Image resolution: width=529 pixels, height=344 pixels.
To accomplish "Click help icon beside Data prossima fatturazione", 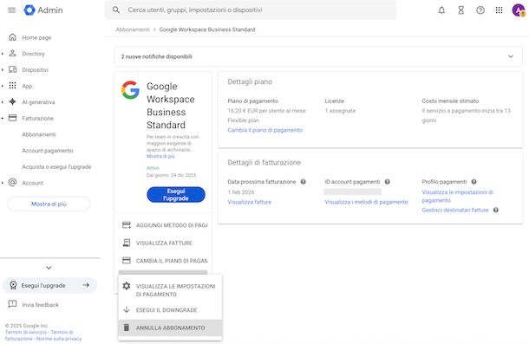I will (304, 182).
